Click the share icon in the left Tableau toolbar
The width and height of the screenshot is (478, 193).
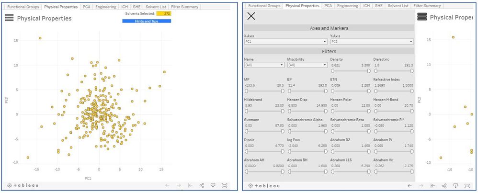[x=202, y=185]
